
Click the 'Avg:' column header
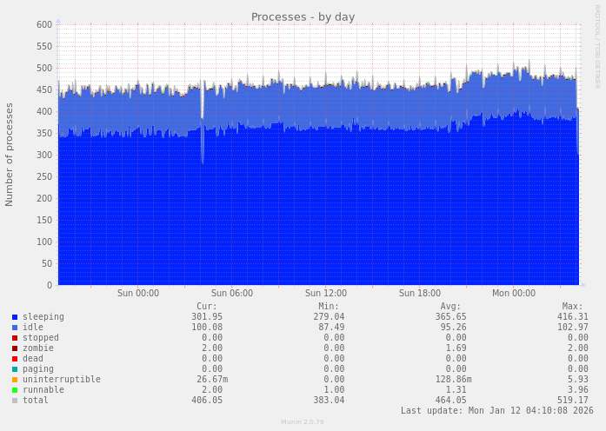pos(450,306)
